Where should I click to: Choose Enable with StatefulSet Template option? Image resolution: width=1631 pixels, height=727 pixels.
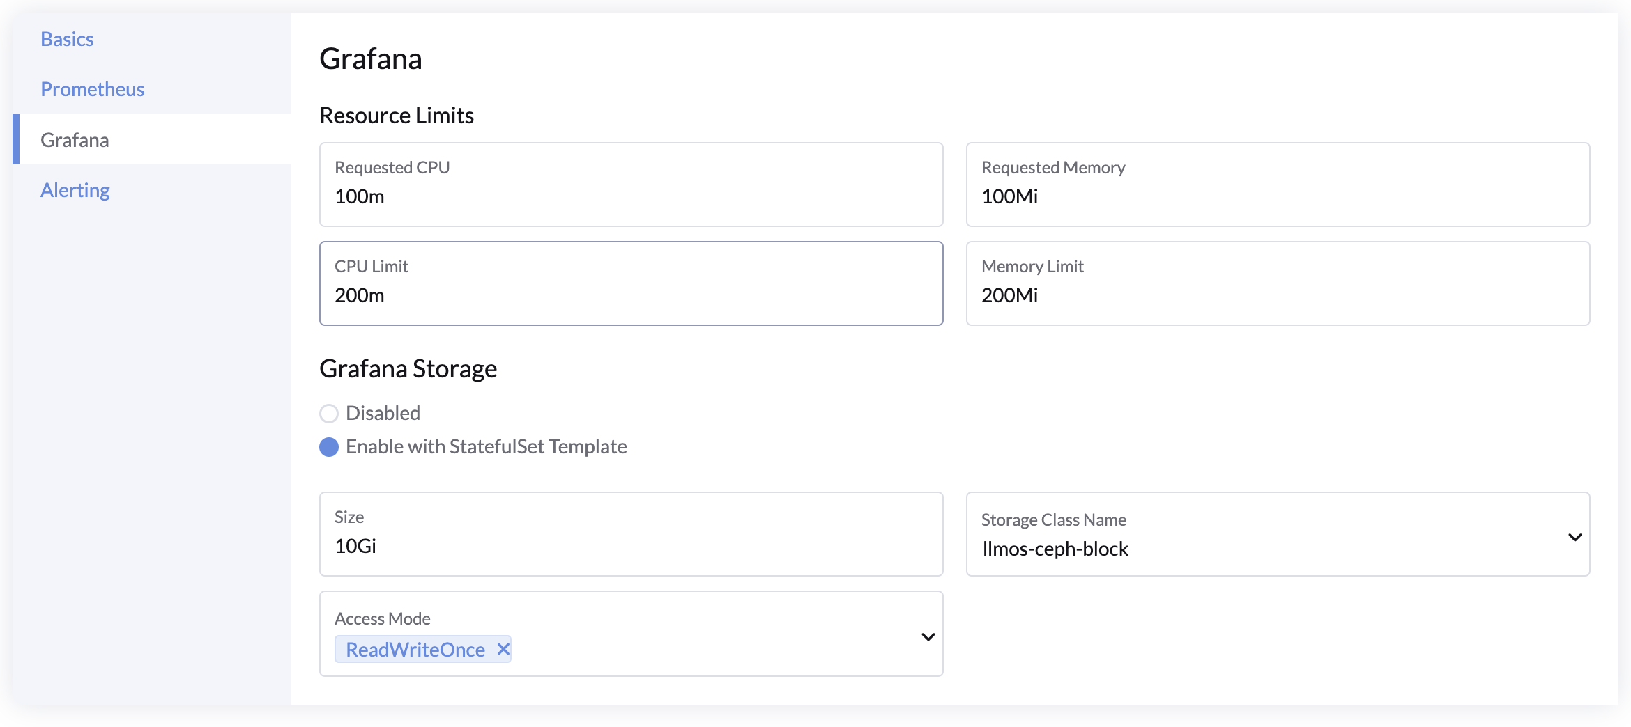coord(329,447)
